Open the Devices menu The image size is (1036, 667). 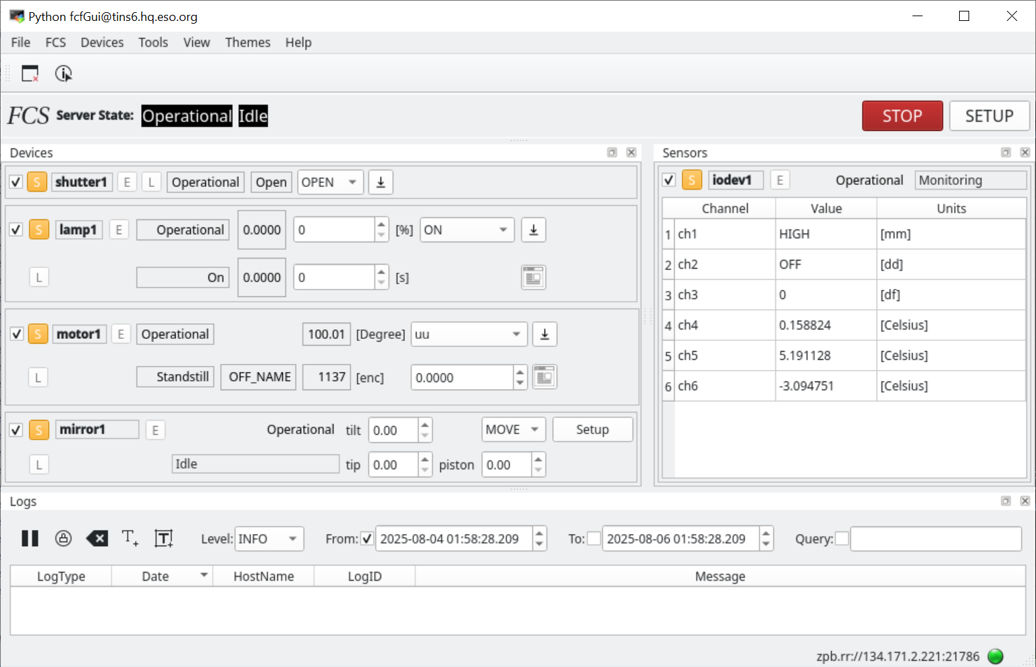pyautogui.click(x=102, y=43)
